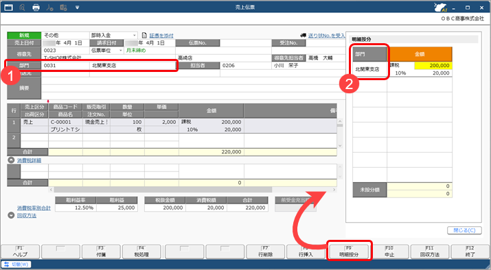Click the detail grid scroll down arrow

340,146
